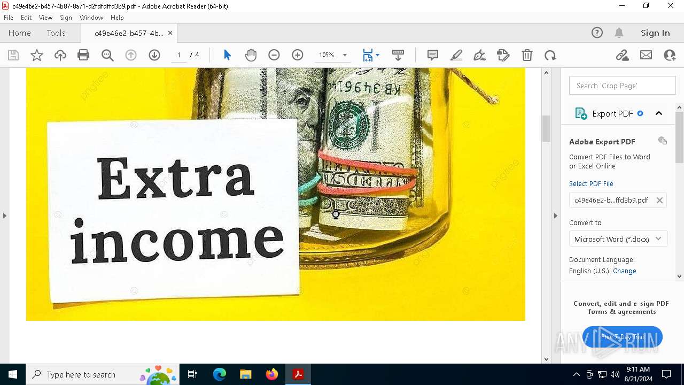
Task: Select the highlighter pen tool
Action: [456, 55]
